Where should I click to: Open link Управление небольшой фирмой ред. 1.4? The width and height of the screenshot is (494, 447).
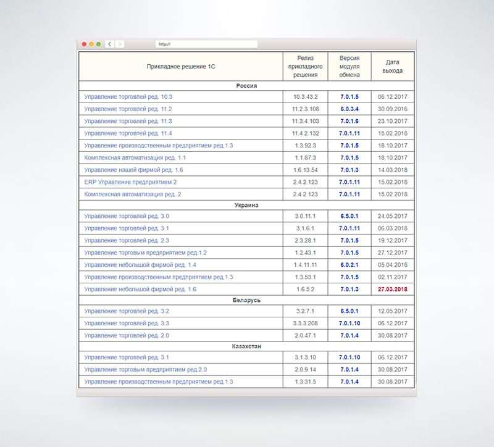click(140, 265)
